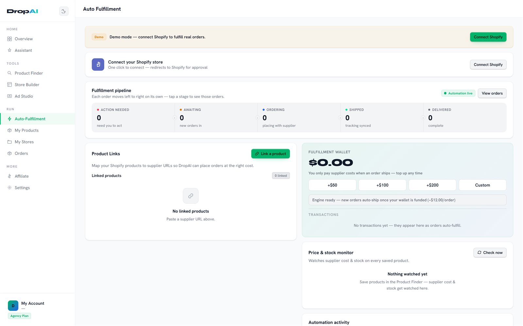Select the Ordering pipeline stage

click(x=299, y=118)
